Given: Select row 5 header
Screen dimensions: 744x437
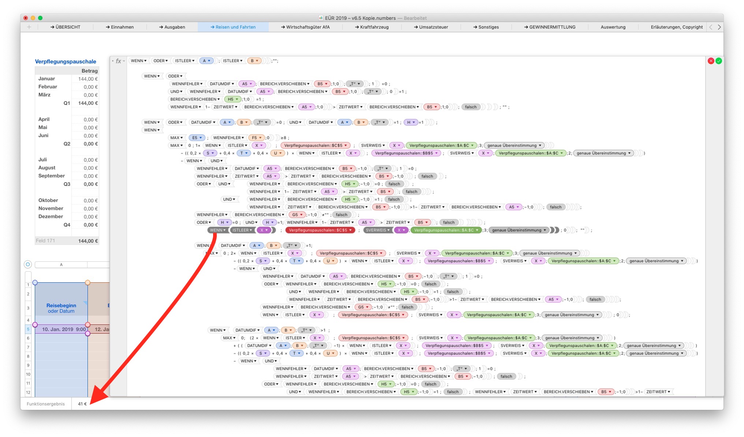Looking at the screenshot, I should (28, 329).
